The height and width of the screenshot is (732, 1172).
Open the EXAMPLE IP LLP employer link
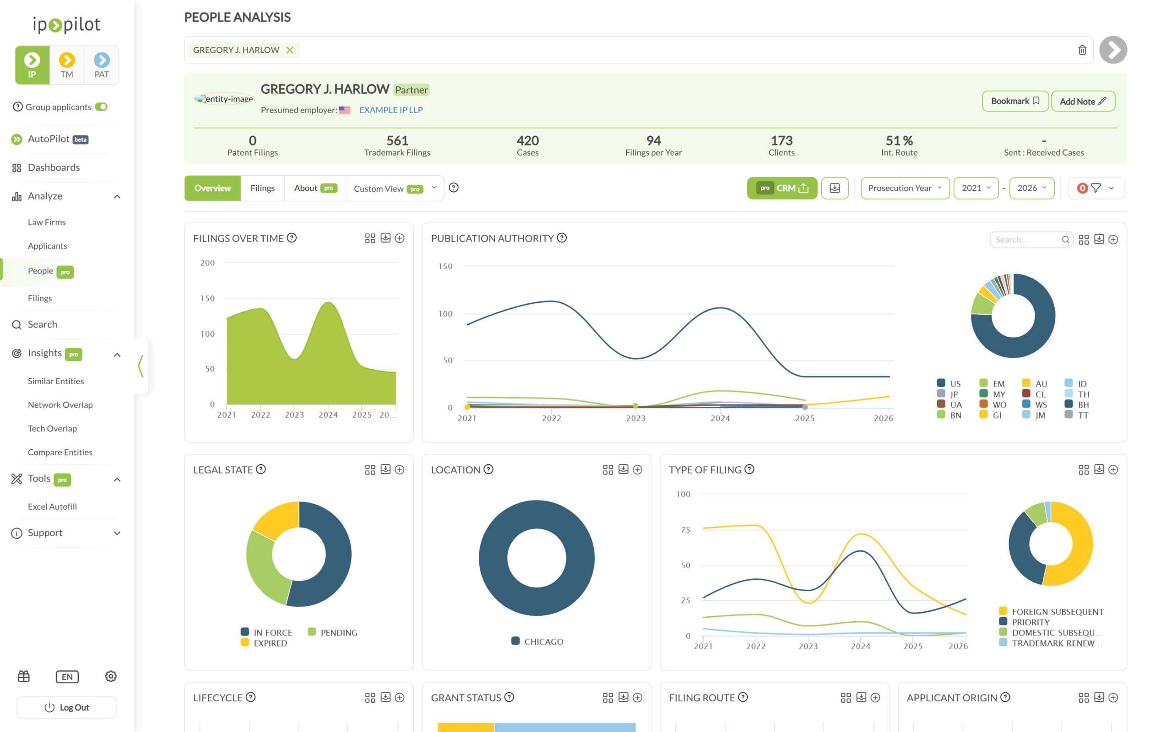point(391,110)
